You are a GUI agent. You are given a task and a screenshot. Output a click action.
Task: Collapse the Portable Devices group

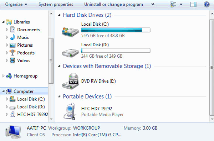coord(59,96)
